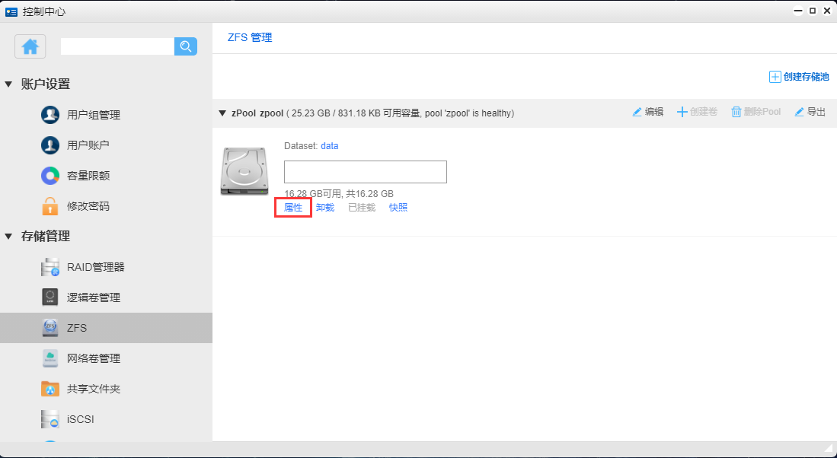Click the zPool zpool title text
Viewport: 837px width, 458px height.
tap(256, 113)
